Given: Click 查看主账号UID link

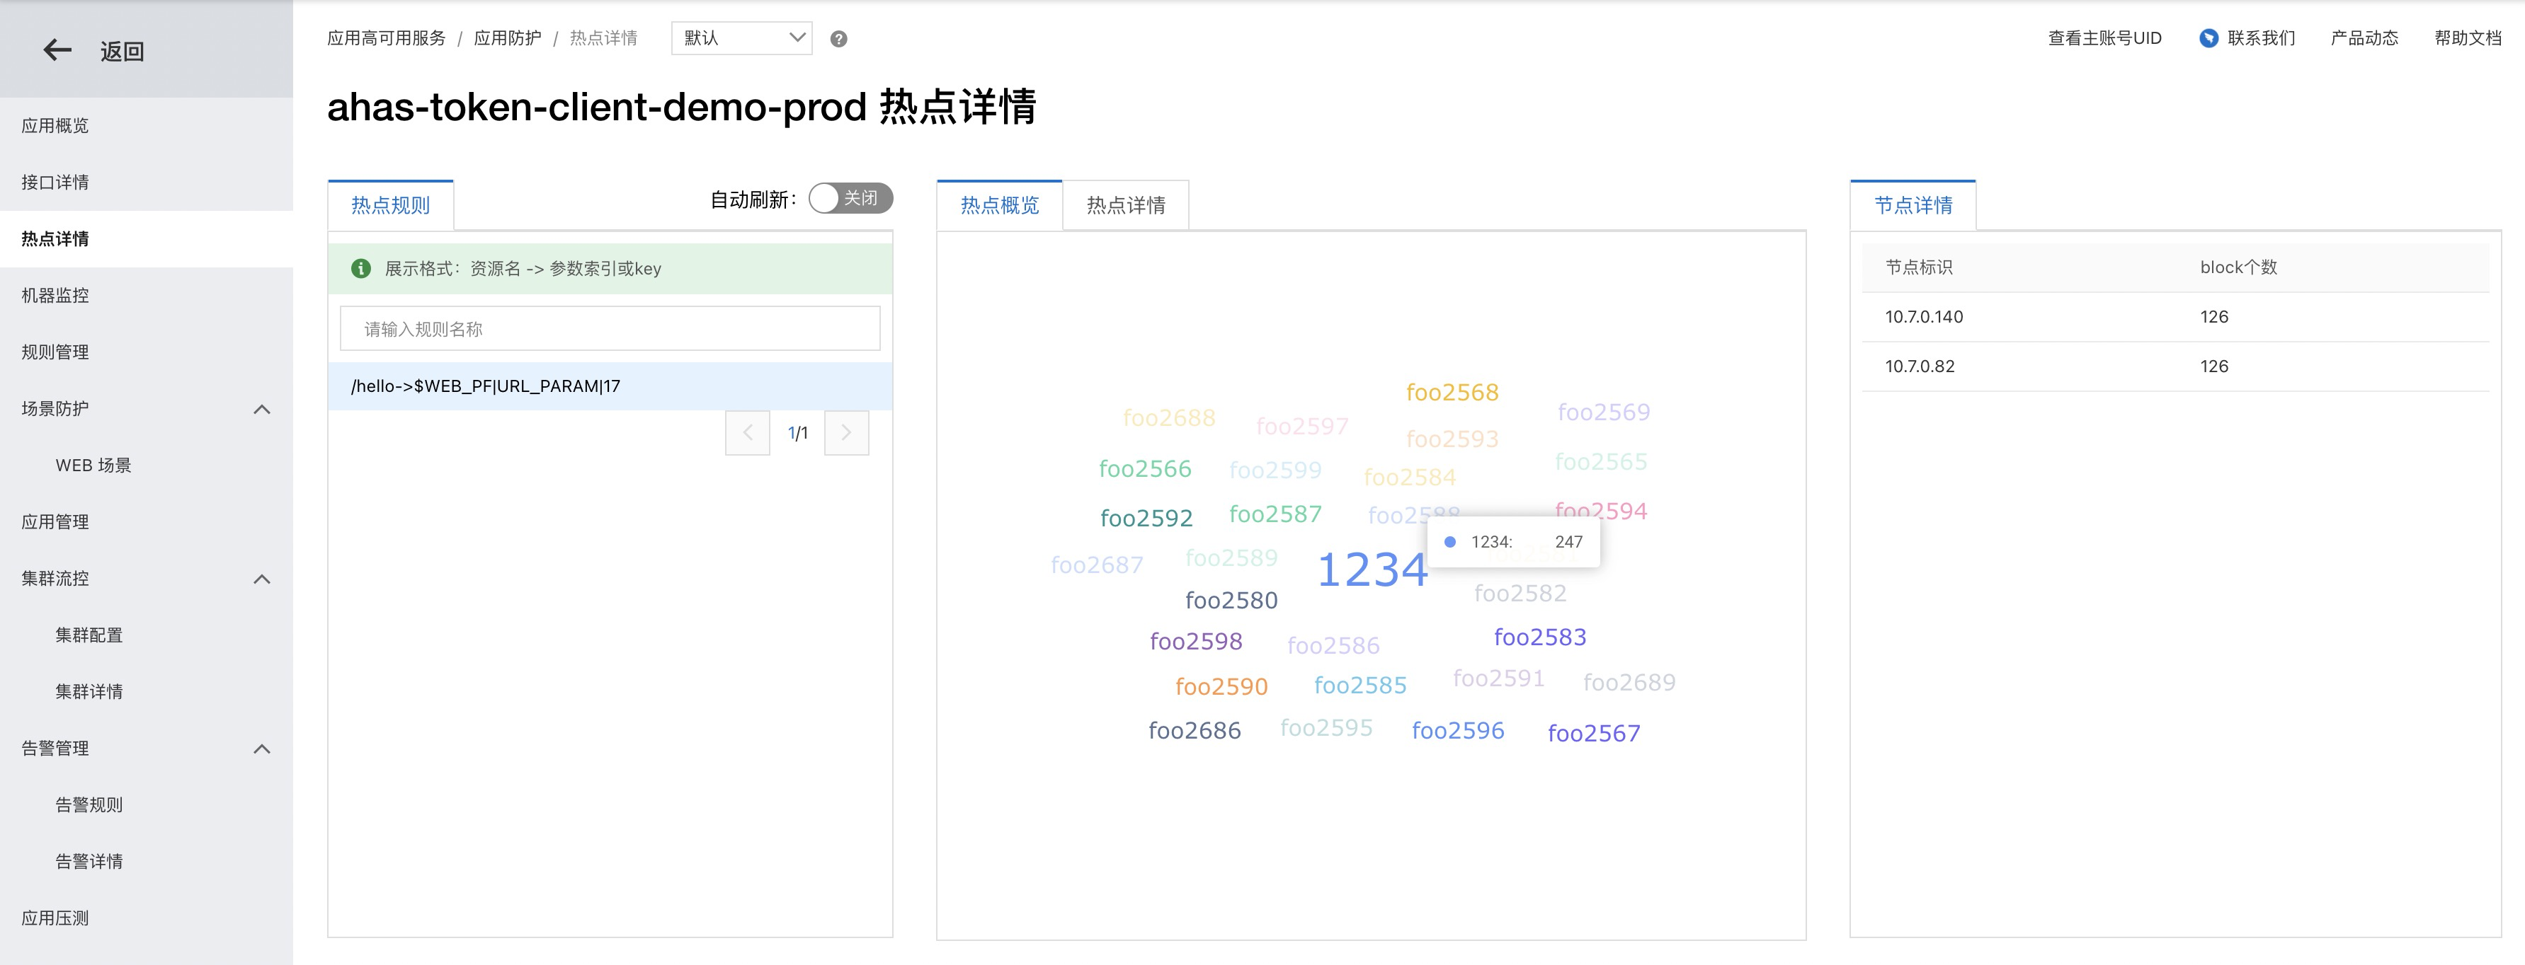Looking at the screenshot, I should (2104, 38).
